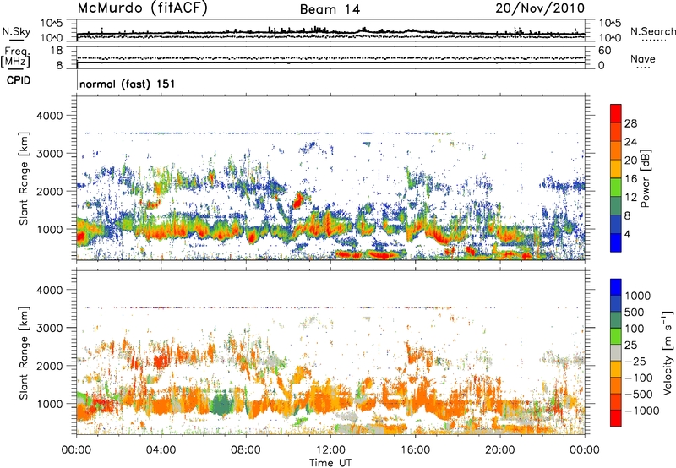Pick the dark green 8–12 dB Power segment
This screenshot has height=468, width=676.
(616, 205)
